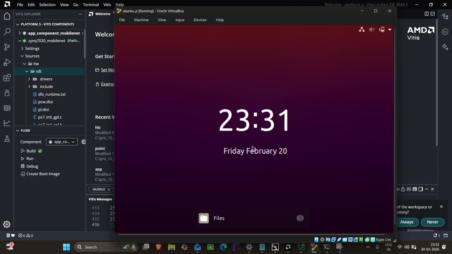Screen dimensions: 452x254
Task: Click the VirtualBox optical disk indicator
Action: click(x=322, y=240)
